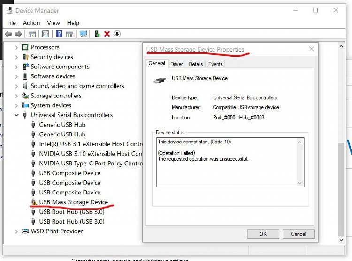Click the WSD Print Provider printer icon

(x=25, y=231)
